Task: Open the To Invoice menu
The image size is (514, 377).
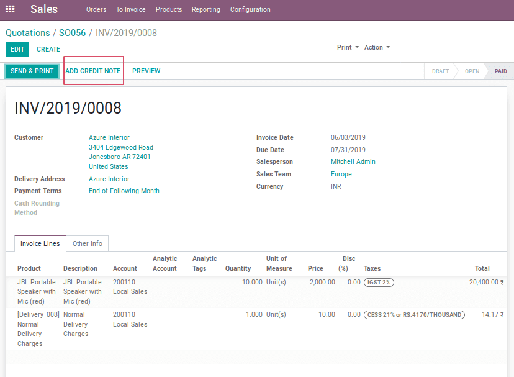Action: pos(130,10)
